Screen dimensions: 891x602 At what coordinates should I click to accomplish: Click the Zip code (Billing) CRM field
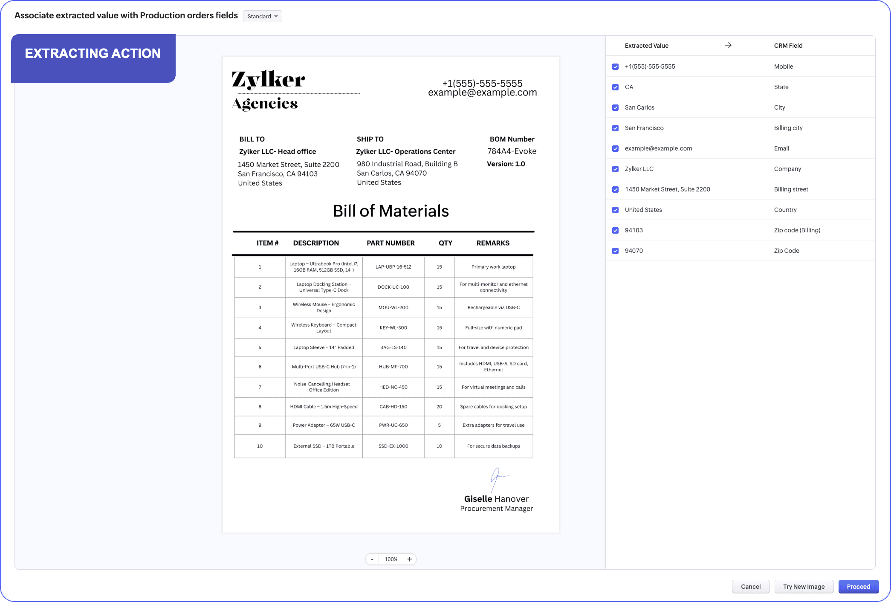[797, 230]
